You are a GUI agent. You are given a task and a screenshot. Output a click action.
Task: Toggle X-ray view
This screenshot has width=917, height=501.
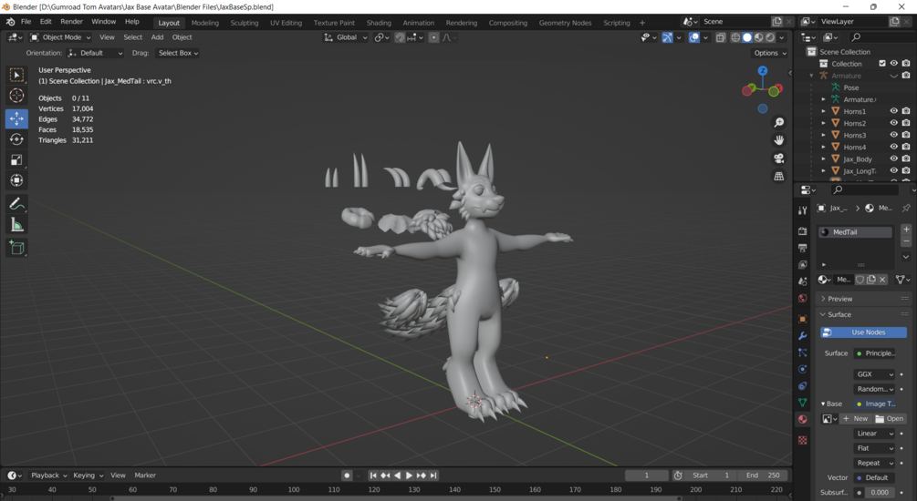click(721, 37)
